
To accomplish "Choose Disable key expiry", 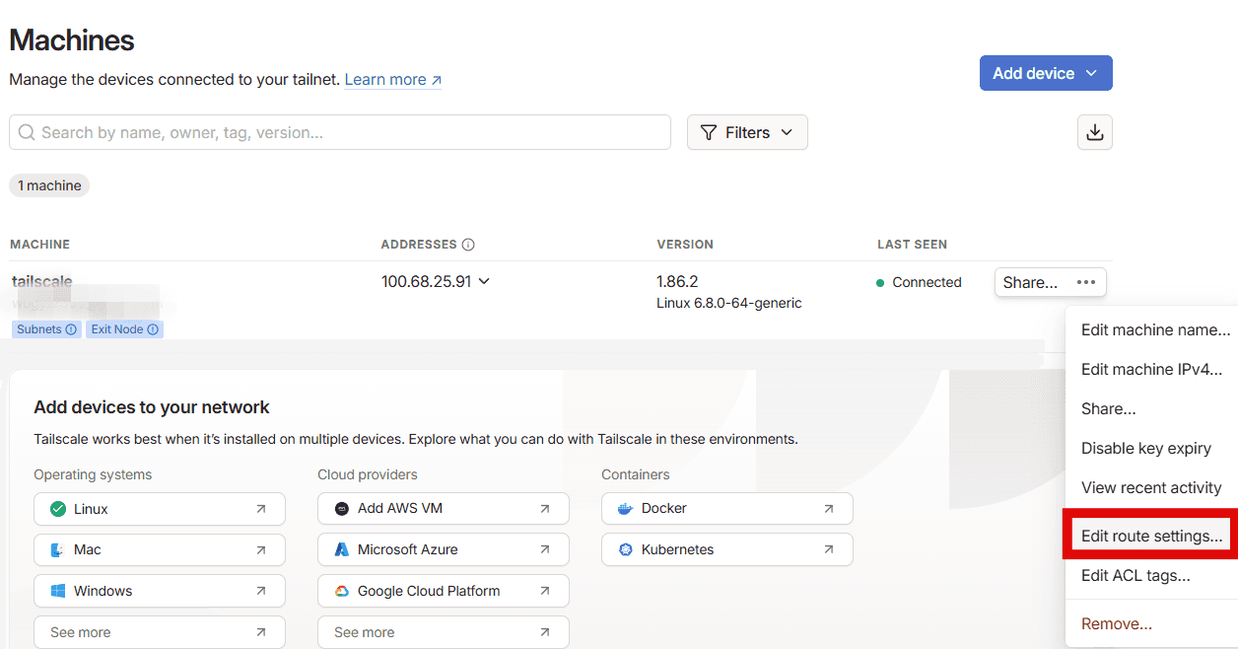I will click(1145, 448).
